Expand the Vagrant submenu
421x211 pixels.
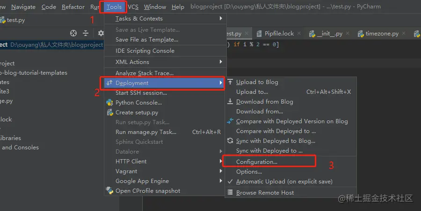pos(165,171)
